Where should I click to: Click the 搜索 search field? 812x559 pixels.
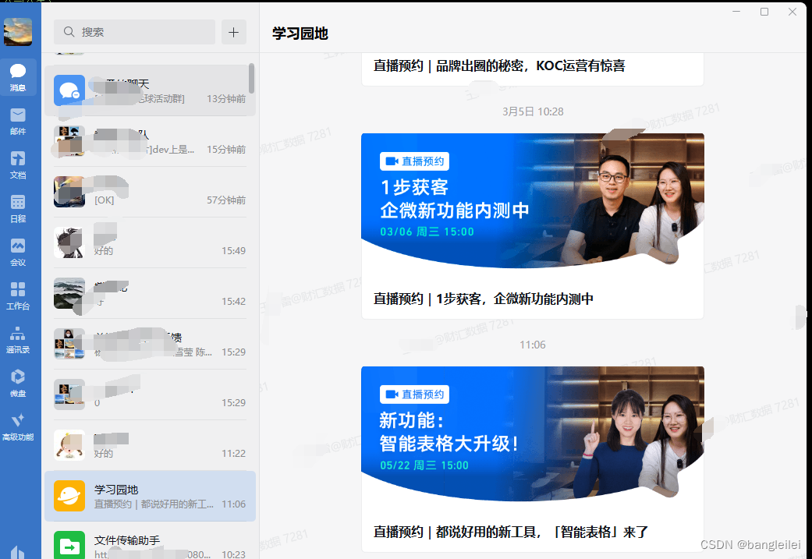tap(135, 32)
